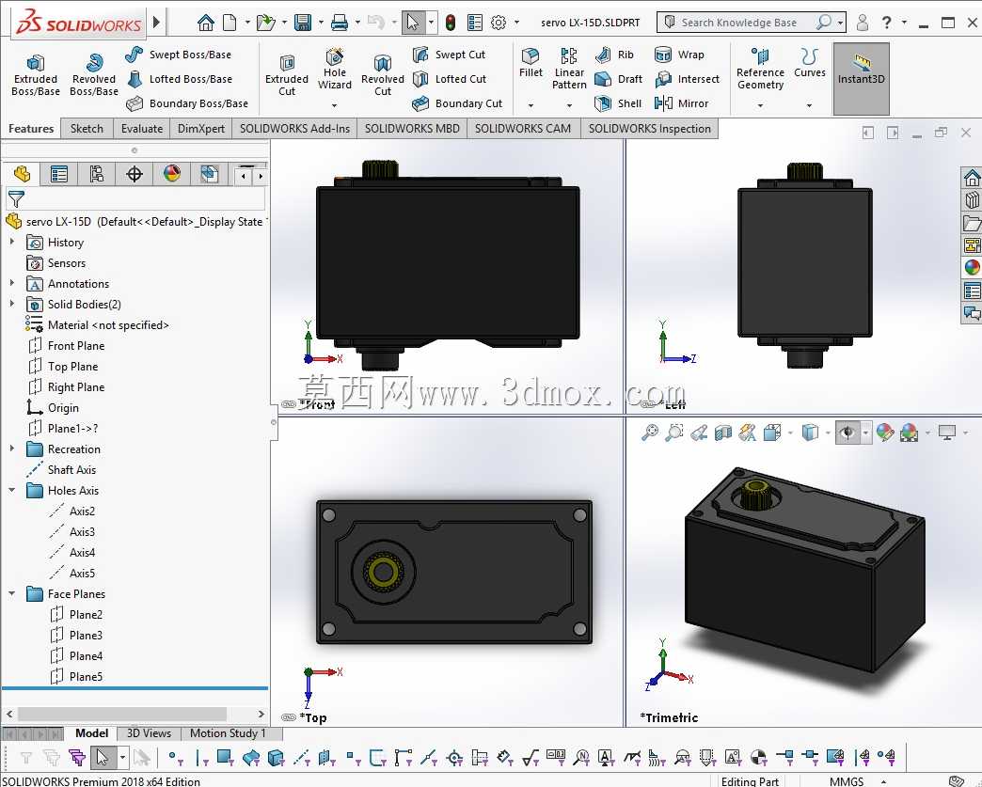The width and height of the screenshot is (982, 787).
Task: Toggle the select filter arrow in bottom toolbar
Action: [103, 758]
